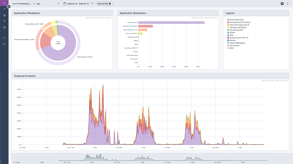
Task: Click the upper chat bubble sidebar icon
Action: 4,38
